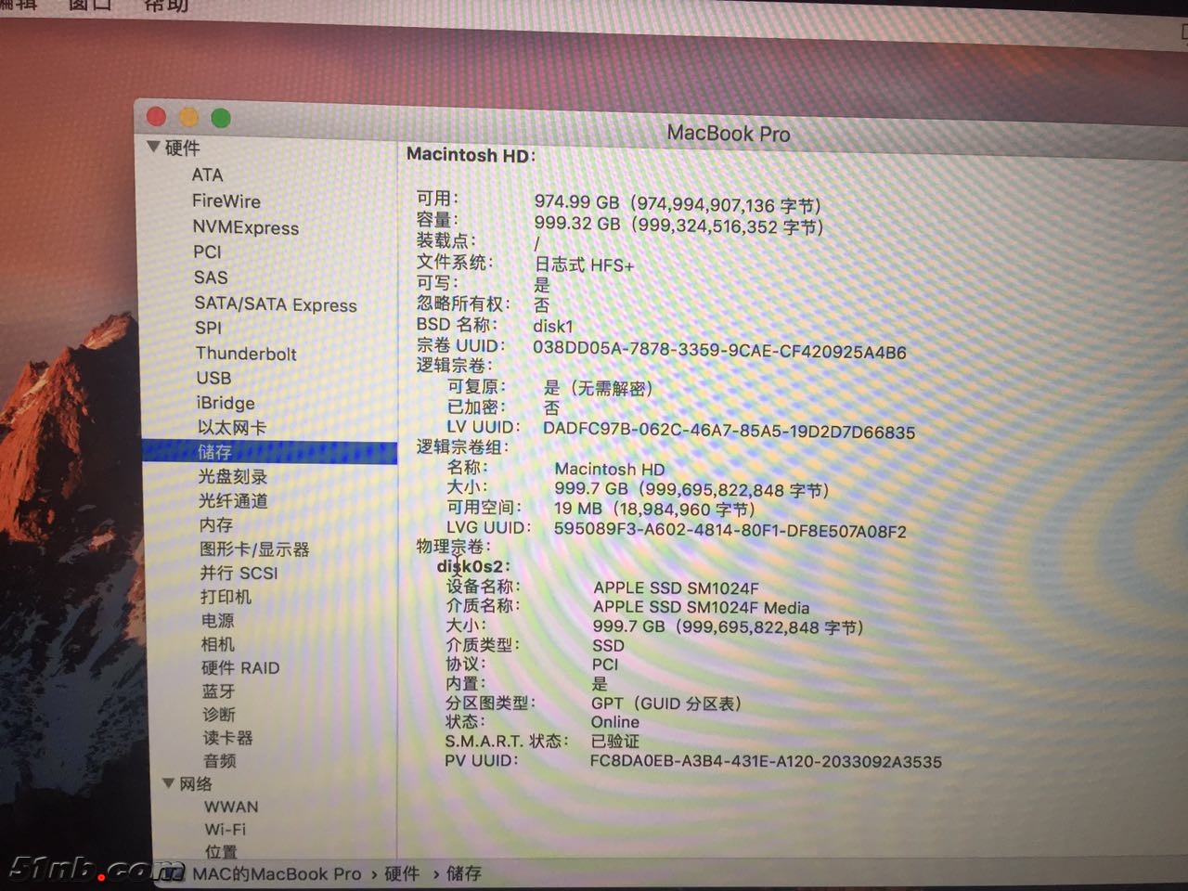The image size is (1188, 891).
Task: Click the 介质名称 value 'APPLE SSD SM1024F Media'
Action: point(701,607)
